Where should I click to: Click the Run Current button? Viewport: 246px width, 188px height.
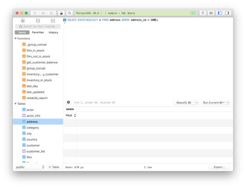214,102
